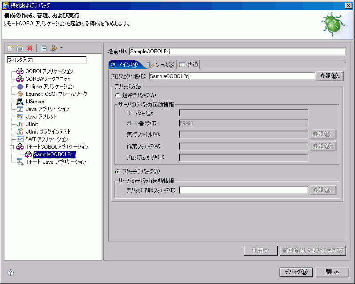Click the ポート番号(T) field showing 59998
The height and width of the screenshot is (284, 355).
coord(243,123)
